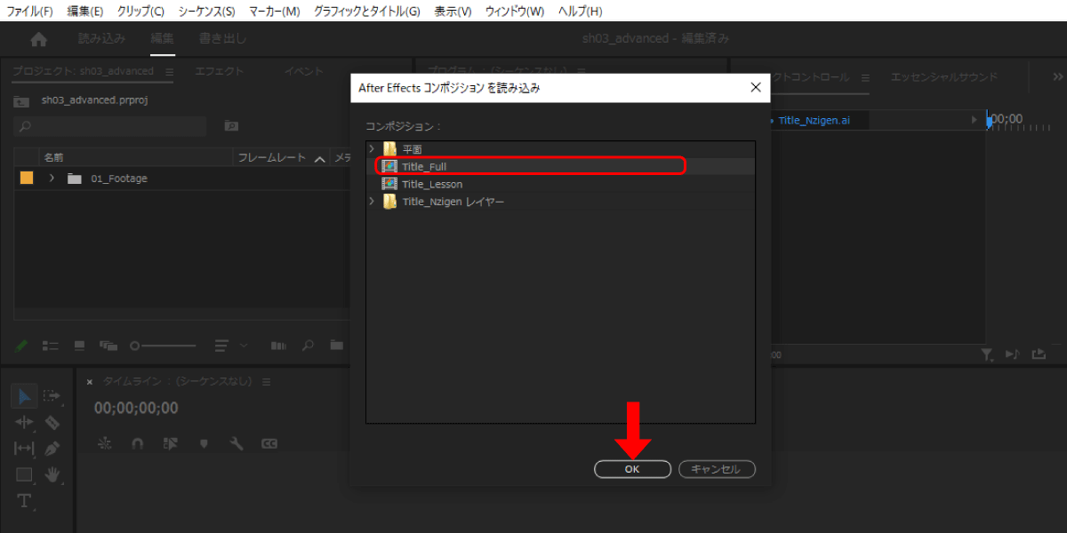Open the timeline panel hamburger menu
Image resolution: width=1067 pixels, height=533 pixels.
tap(266, 382)
